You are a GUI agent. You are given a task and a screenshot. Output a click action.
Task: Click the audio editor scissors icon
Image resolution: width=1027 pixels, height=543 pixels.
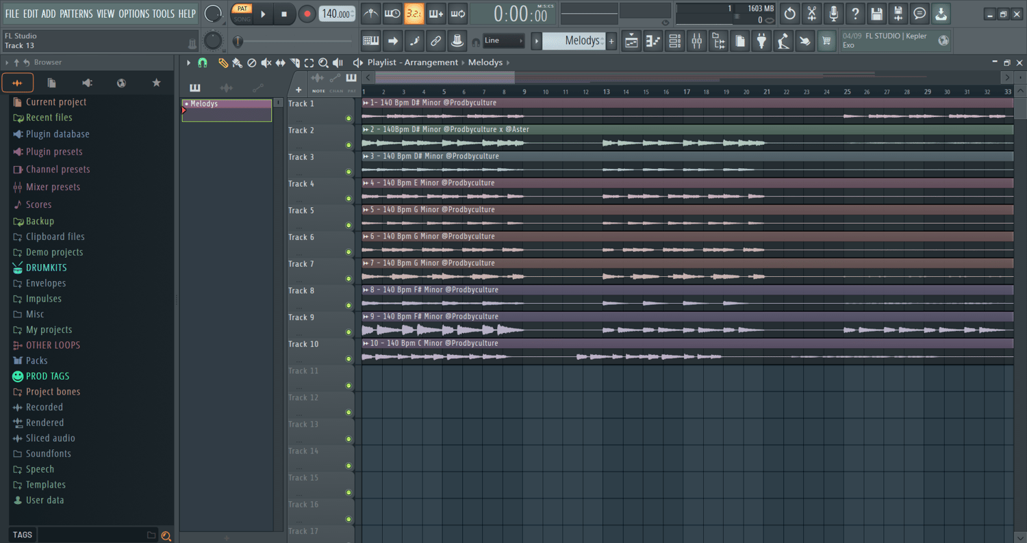pos(811,13)
